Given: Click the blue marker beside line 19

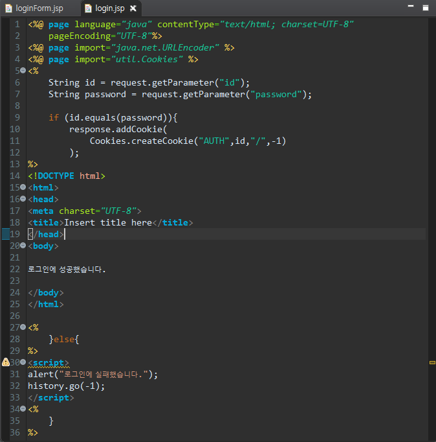Looking at the screenshot, I should (x=6, y=234).
